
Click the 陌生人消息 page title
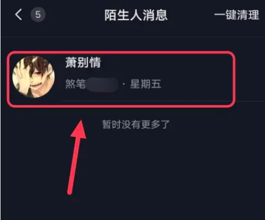point(136,15)
